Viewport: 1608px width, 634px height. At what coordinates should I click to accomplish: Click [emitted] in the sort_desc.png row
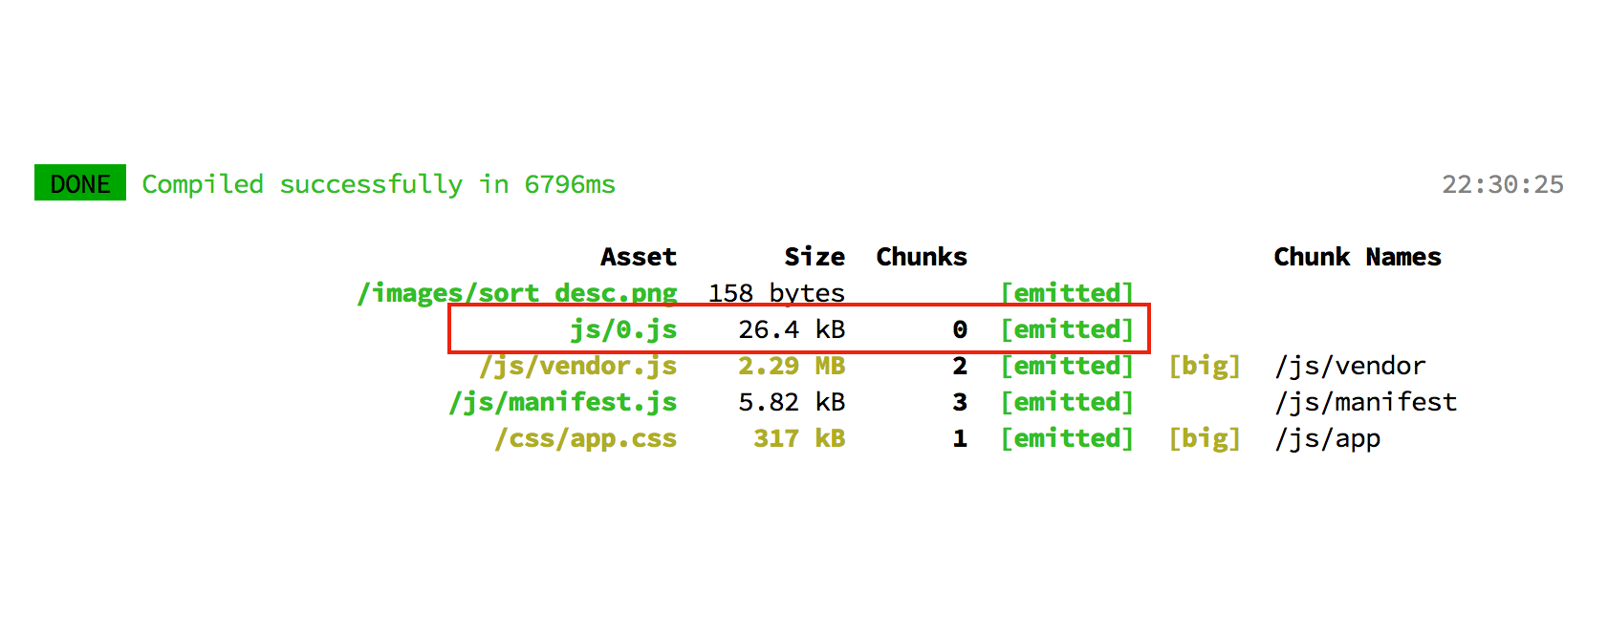(1067, 293)
